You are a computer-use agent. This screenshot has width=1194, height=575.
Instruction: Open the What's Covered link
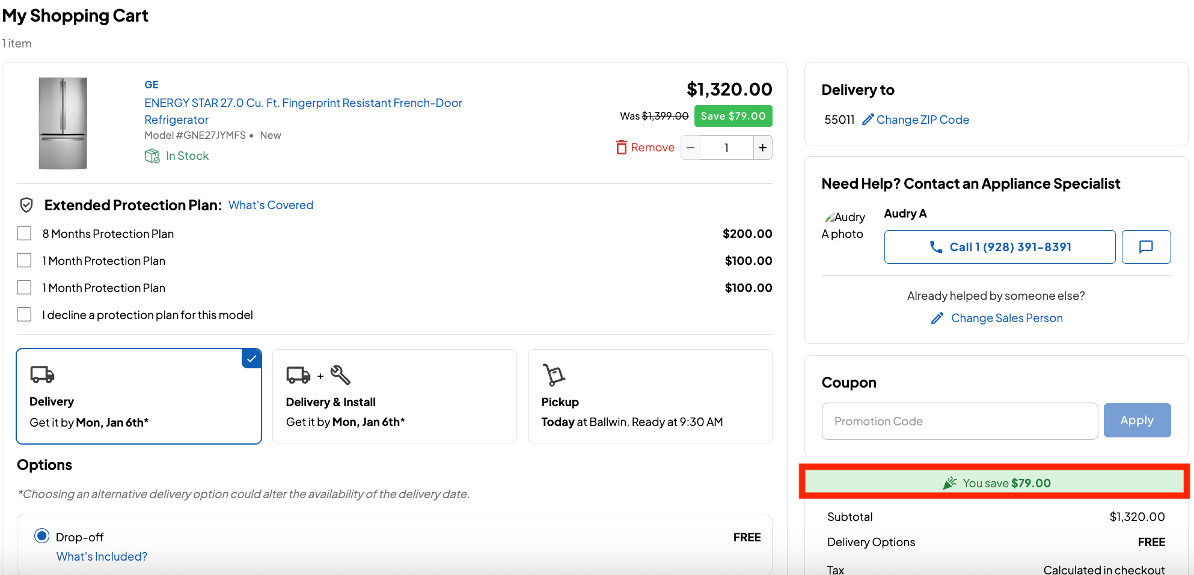pos(271,205)
